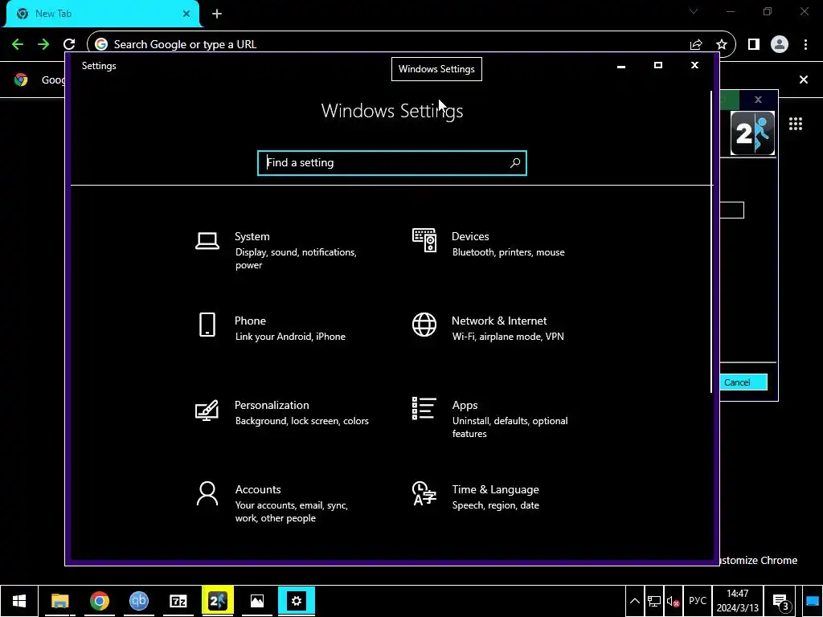Dismiss the Chrome bar with X

(804, 80)
